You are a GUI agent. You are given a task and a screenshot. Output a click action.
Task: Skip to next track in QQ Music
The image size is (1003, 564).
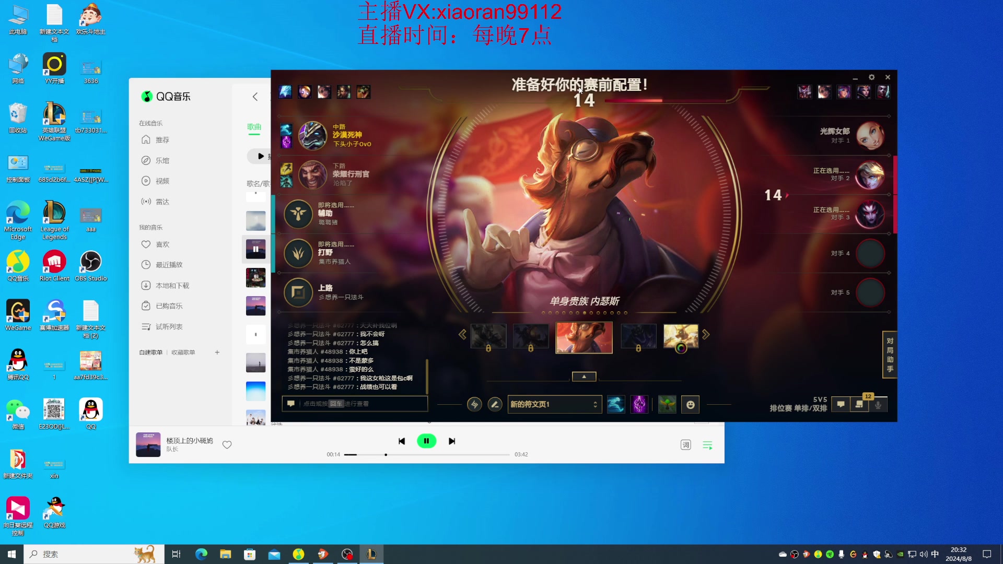point(452,441)
